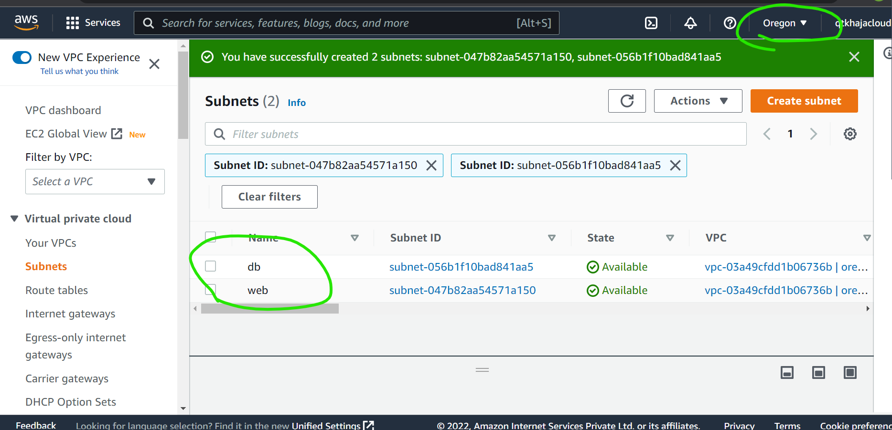
Task: Open the notifications bell
Action: coord(690,23)
